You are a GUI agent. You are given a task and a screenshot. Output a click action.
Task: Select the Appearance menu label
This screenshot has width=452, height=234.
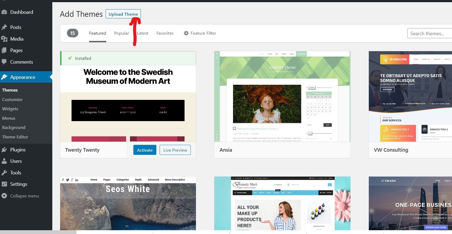point(23,77)
